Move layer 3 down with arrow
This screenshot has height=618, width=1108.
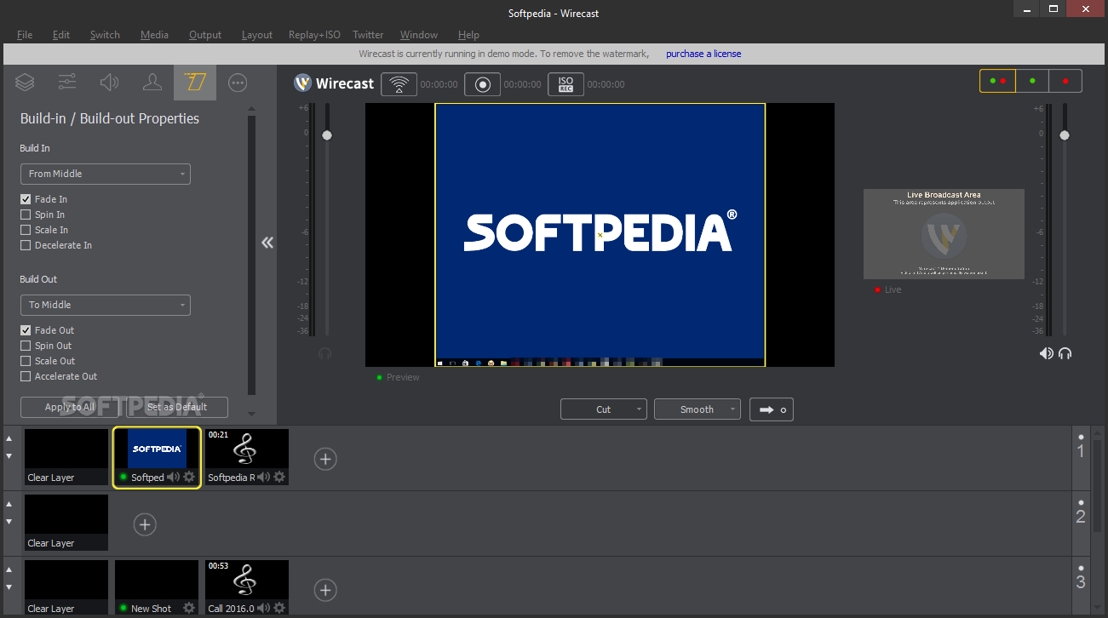tap(9, 587)
